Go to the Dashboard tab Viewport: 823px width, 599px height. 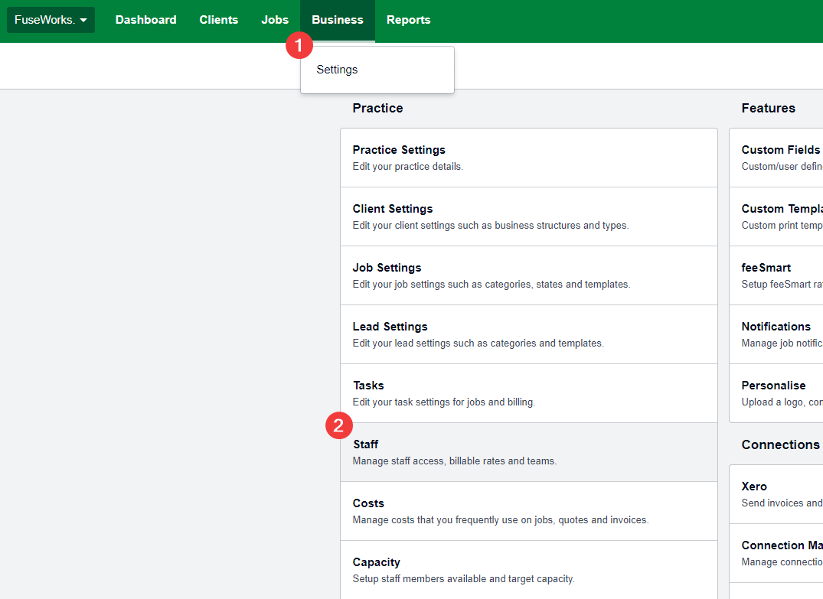pyautogui.click(x=145, y=20)
